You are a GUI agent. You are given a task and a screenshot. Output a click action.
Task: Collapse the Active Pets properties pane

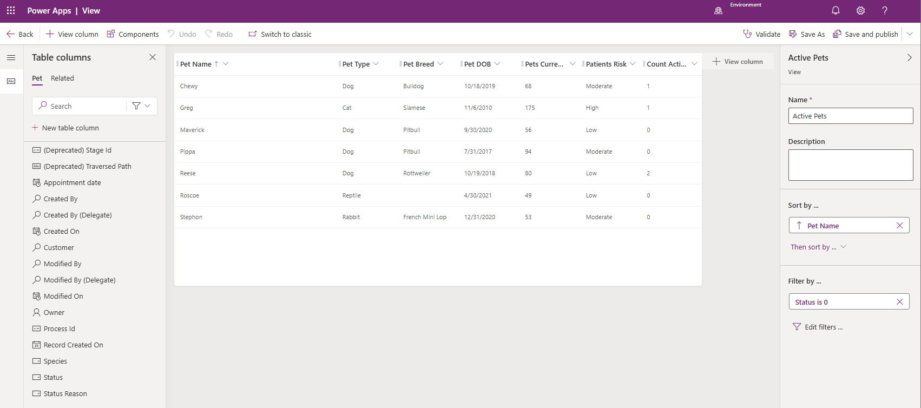[910, 57]
